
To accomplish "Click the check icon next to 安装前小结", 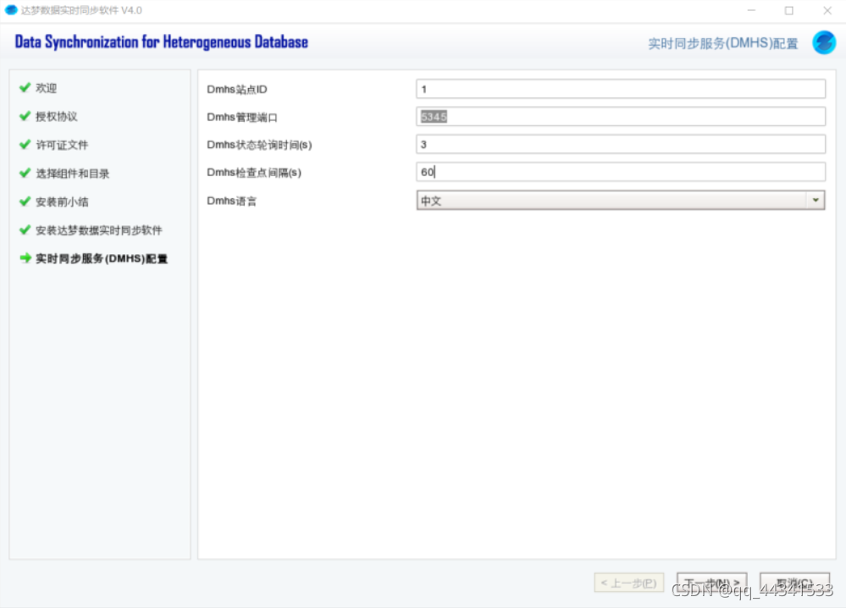I will tap(25, 202).
